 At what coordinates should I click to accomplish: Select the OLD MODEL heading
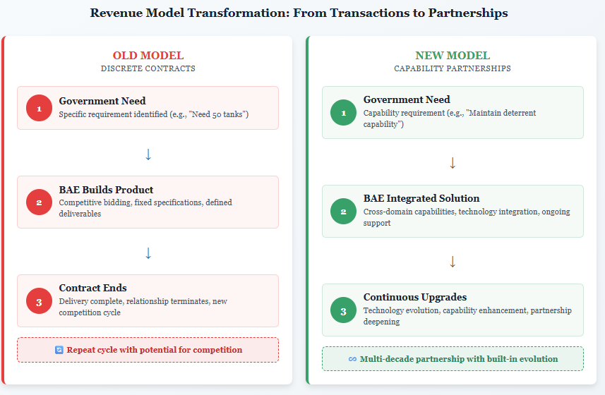point(148,56)
